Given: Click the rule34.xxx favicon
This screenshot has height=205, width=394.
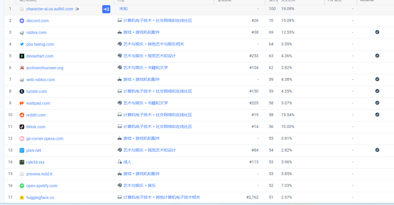Looking at the screenshot, I should pyautogui.click(x=22, y=162).
